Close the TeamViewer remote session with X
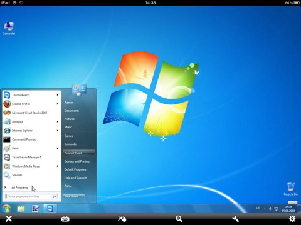301x225 pixels. point(9,219)
